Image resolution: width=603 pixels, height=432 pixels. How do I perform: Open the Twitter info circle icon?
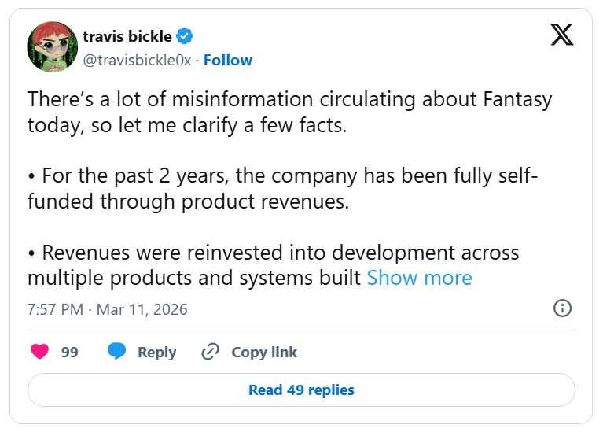pyautogui.click(x=562, y=308)
